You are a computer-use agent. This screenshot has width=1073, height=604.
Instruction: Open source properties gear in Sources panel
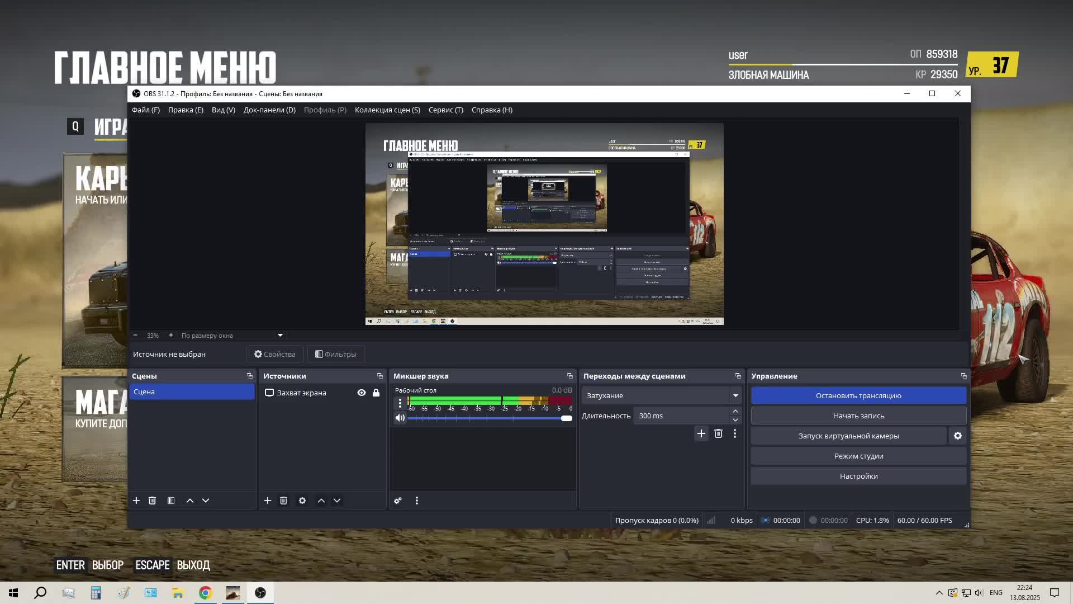coord(302,501)
